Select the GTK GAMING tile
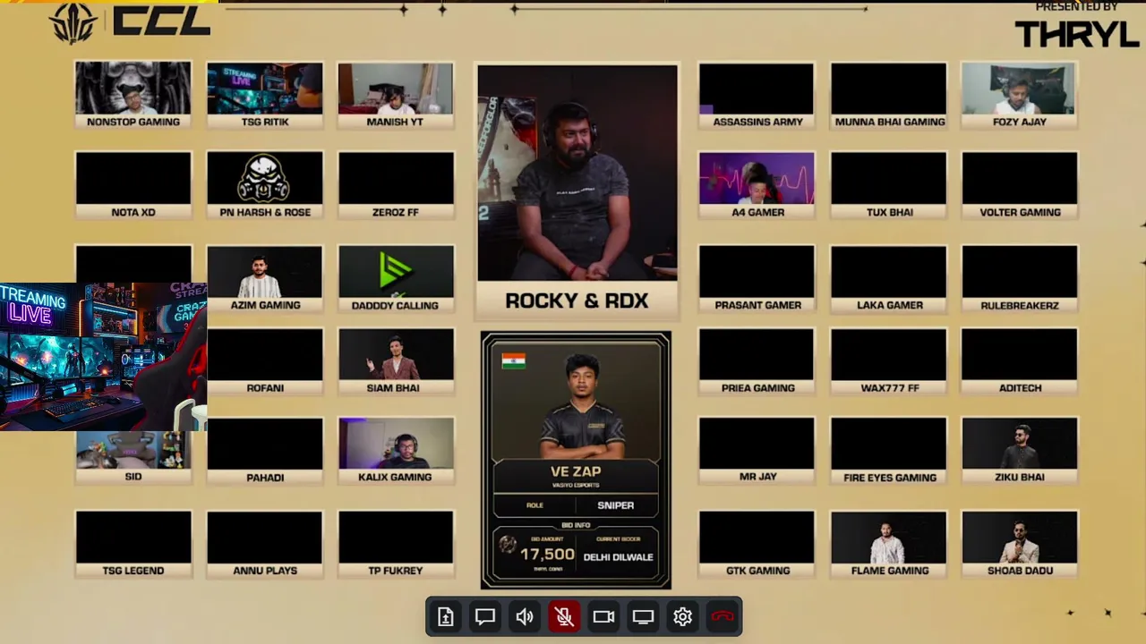 757,544
